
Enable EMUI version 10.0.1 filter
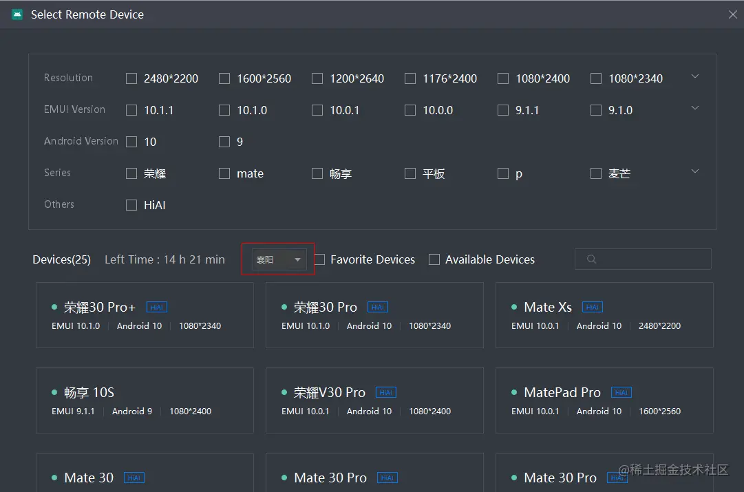(317, 110)
